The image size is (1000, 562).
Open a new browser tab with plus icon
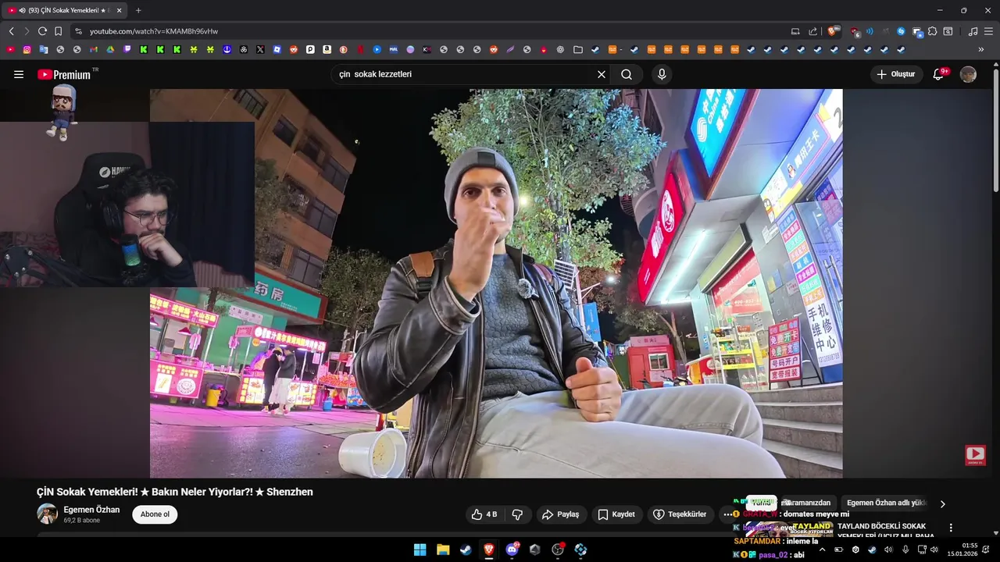click(138, 10)
